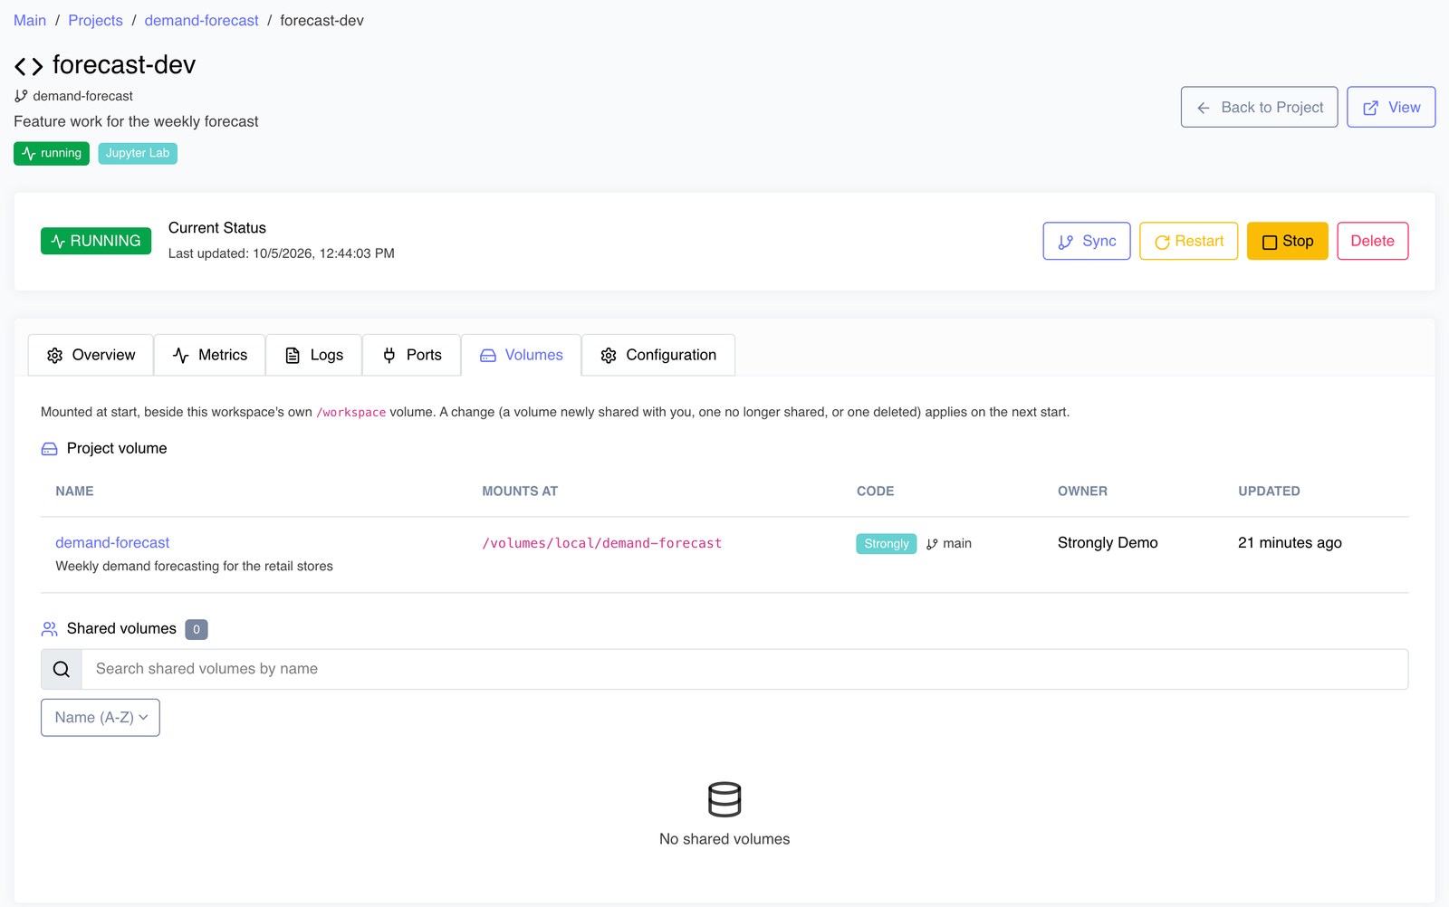
Task: Switch to the Metrics tab
Action: [x=209, y=355]
